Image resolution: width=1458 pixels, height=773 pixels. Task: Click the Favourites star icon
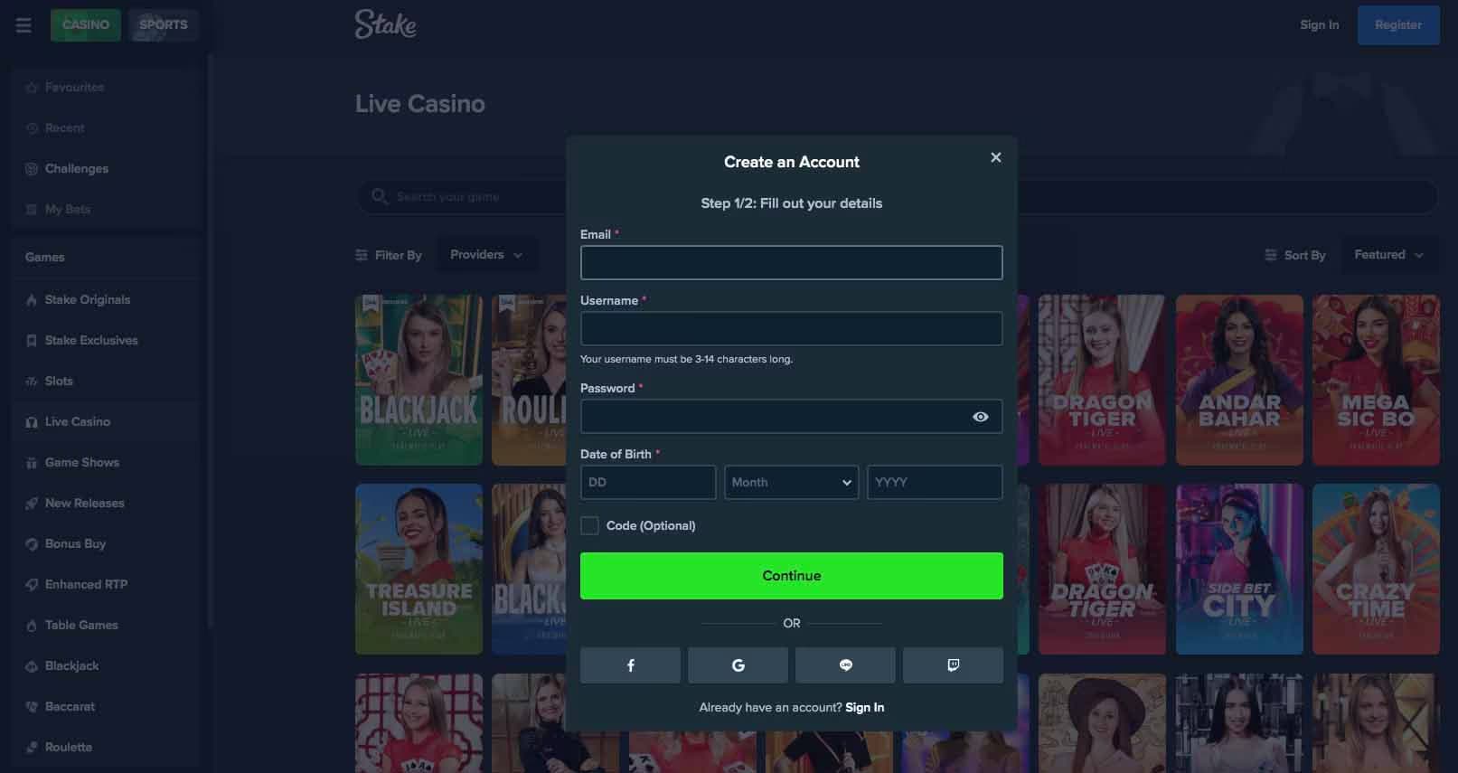coord(32,88)
